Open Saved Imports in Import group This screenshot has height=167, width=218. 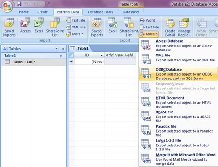click(9, 27)
